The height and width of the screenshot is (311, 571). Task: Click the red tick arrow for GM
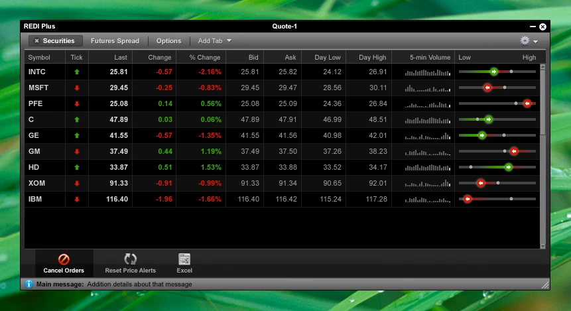[x=77, y=151]
